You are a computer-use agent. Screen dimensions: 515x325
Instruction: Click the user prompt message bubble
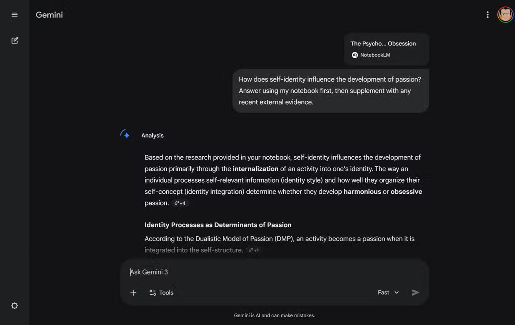[330, 91]
